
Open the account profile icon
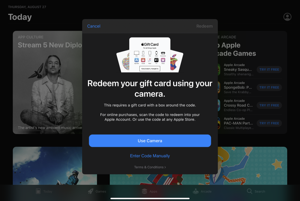pos(287,17)
